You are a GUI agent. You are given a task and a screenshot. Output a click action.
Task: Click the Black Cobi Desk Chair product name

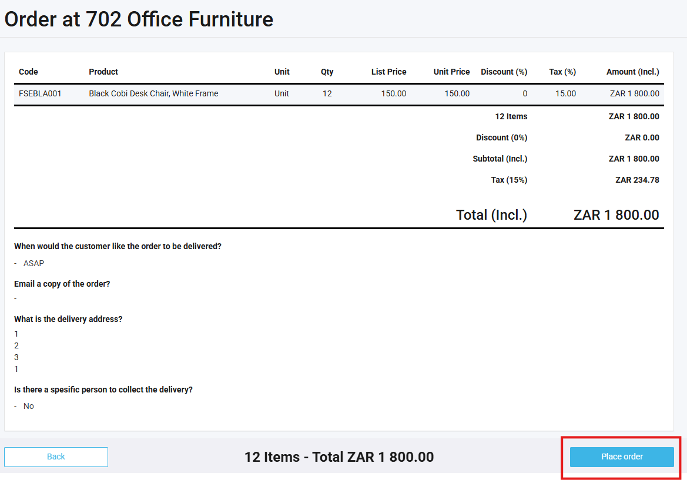click(153, 93)
